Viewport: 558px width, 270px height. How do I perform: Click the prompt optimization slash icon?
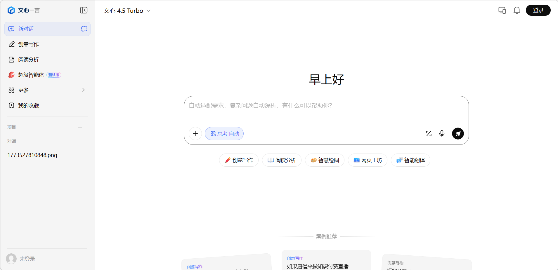point(429,134)
